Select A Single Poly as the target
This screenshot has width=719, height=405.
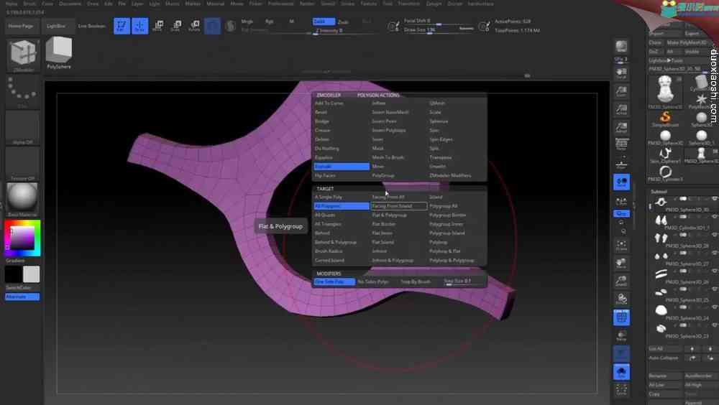(329, 197)
